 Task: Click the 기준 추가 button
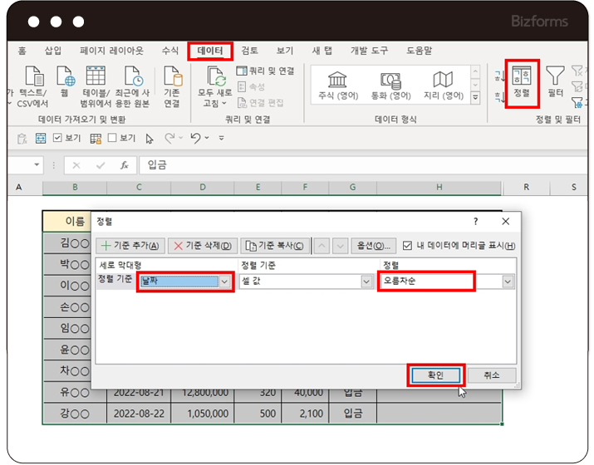(x=130, y=246)
